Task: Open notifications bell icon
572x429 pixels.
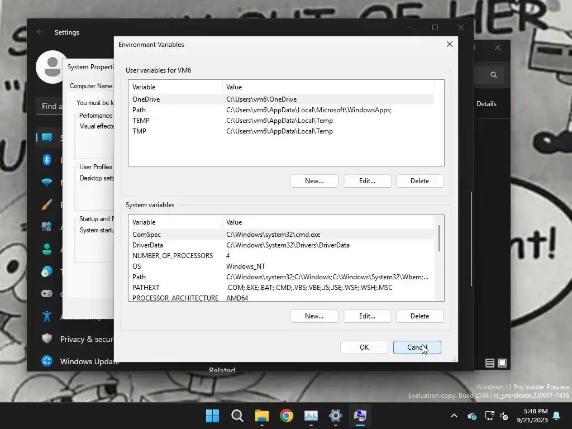Action: pos(557,416)
